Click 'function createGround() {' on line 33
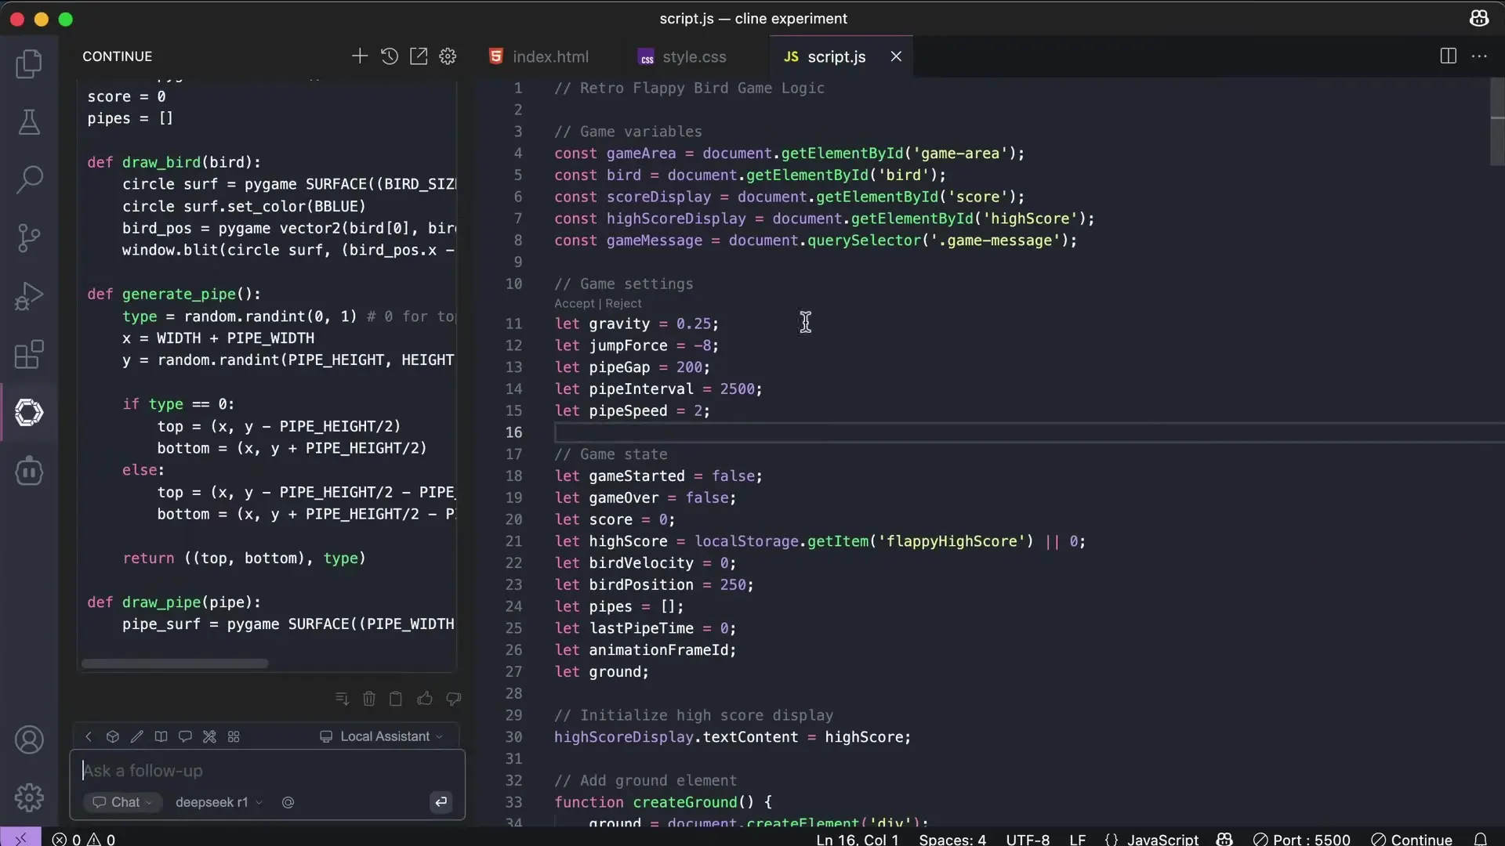 coord(663,802)
